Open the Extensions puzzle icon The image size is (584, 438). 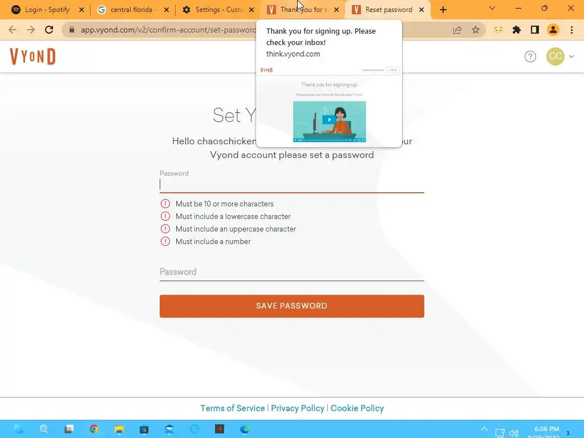coord(517,30)
